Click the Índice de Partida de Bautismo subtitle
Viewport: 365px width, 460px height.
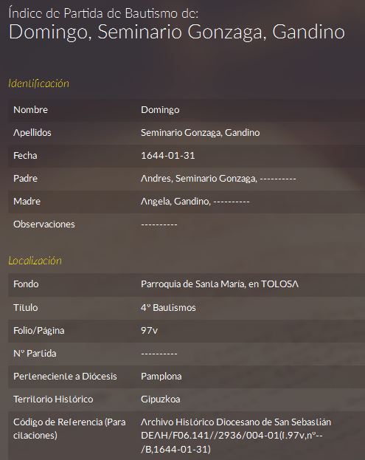[x=103, y=13]
